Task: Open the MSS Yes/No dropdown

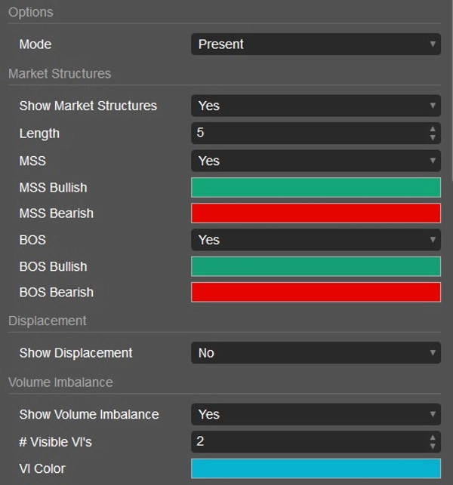Action: pyautogui.click(x=316, y=161)
